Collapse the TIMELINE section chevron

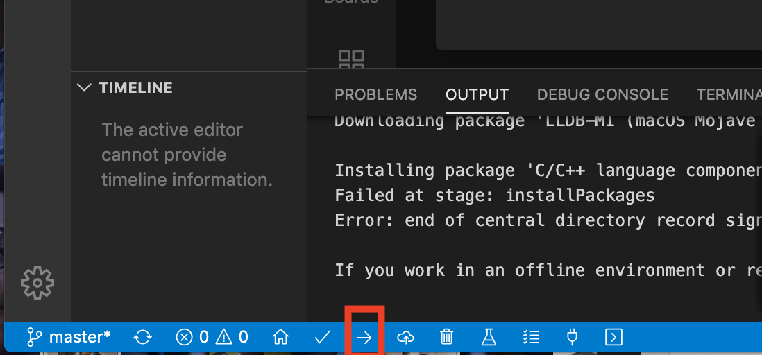click(x=84, y=87)
